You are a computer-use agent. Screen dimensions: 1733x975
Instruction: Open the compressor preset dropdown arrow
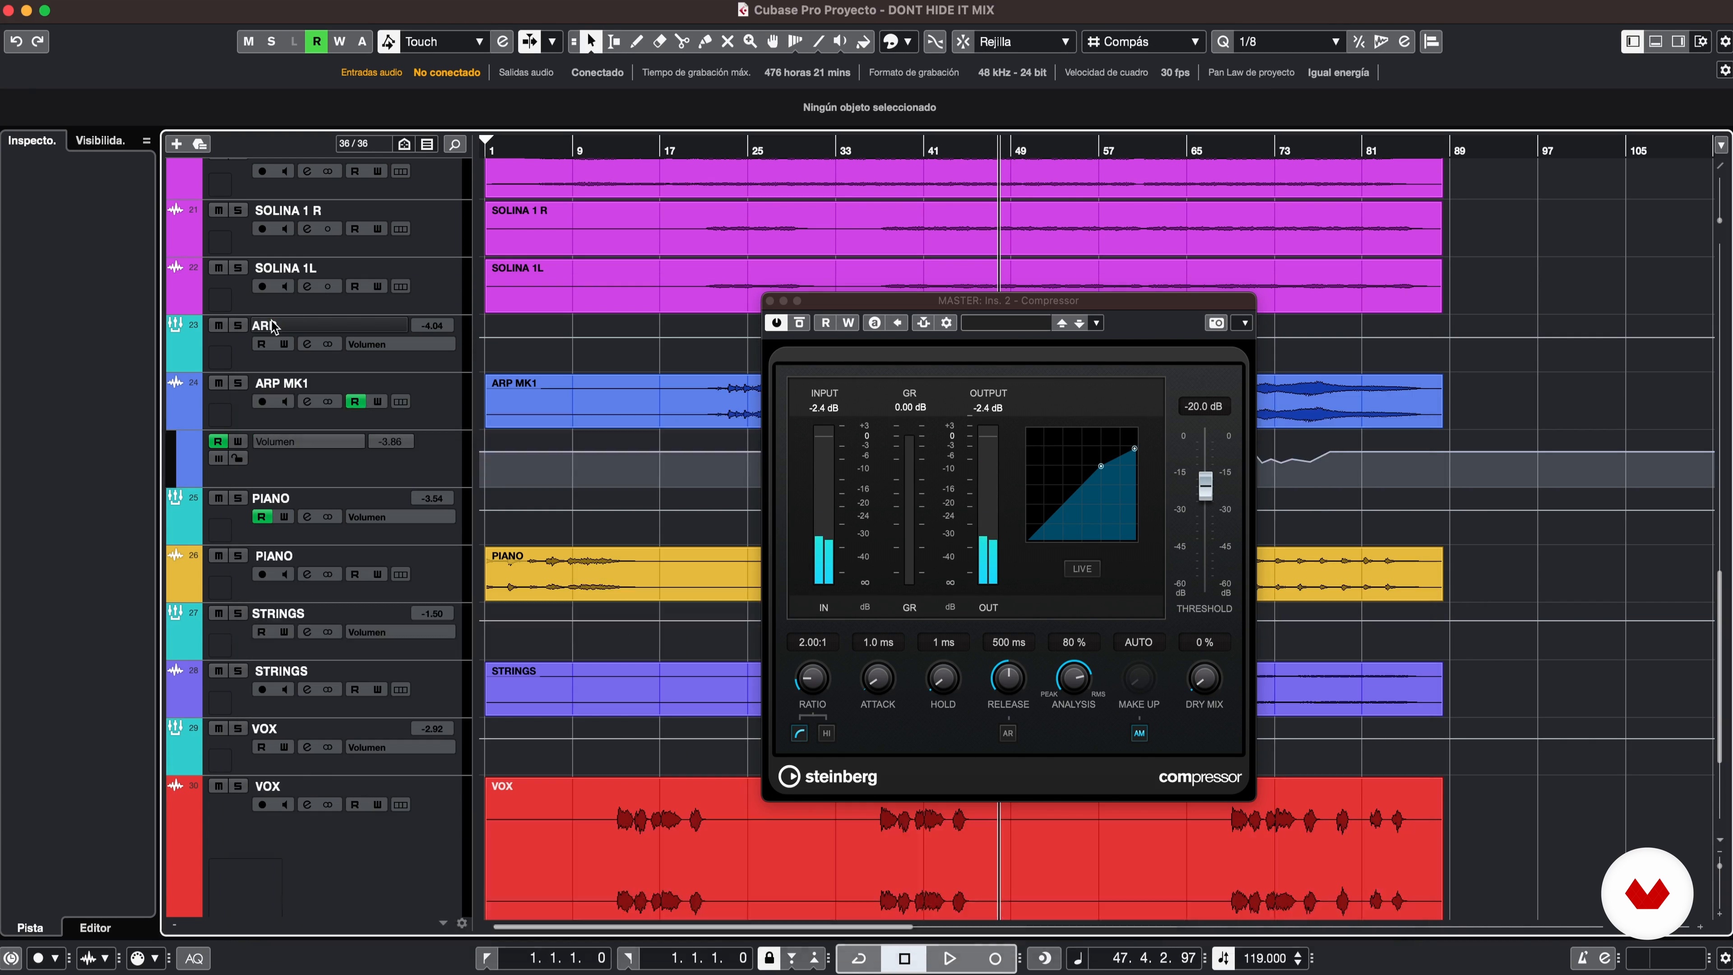[x=1097, y=323]
